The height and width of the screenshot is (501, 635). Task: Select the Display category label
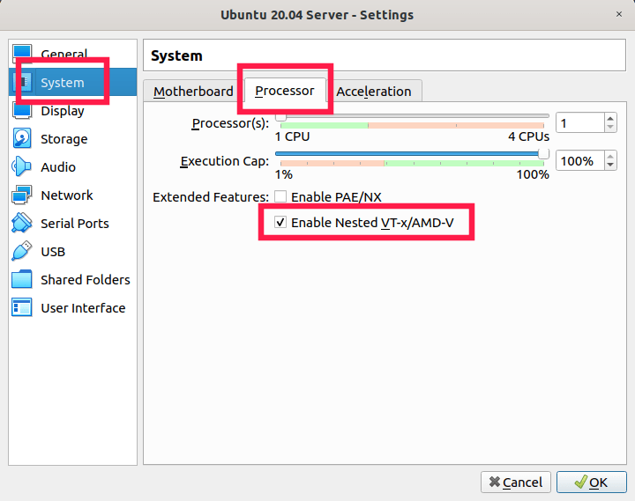click(x=63, y=111)
